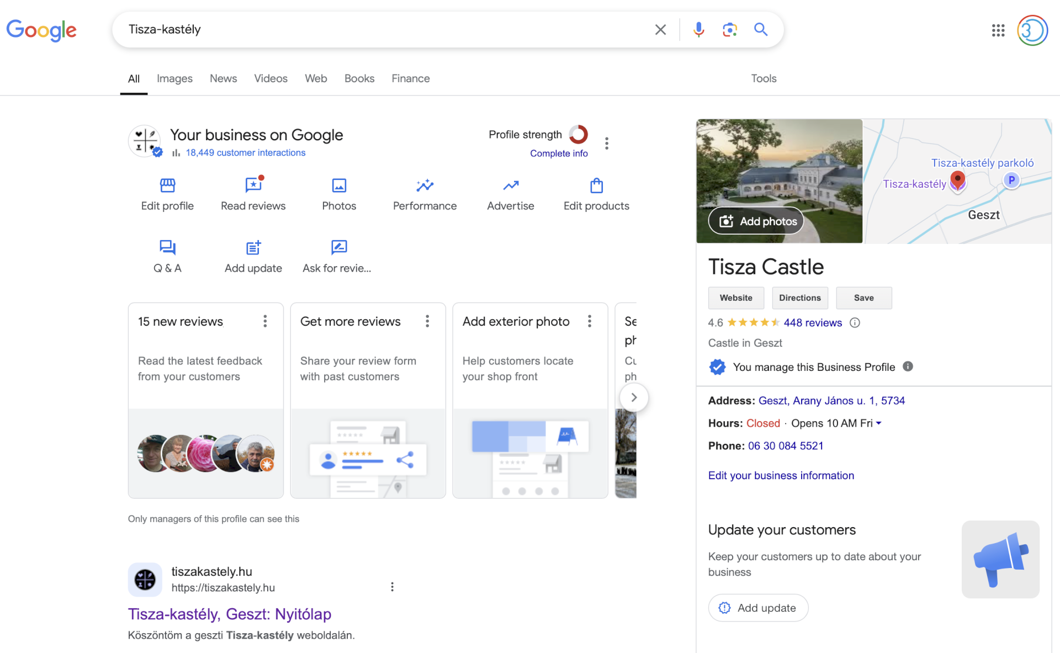Screen dimensions: 1060x653
Task: Click the Profile strength progress ring
Action: pos(578,134)
